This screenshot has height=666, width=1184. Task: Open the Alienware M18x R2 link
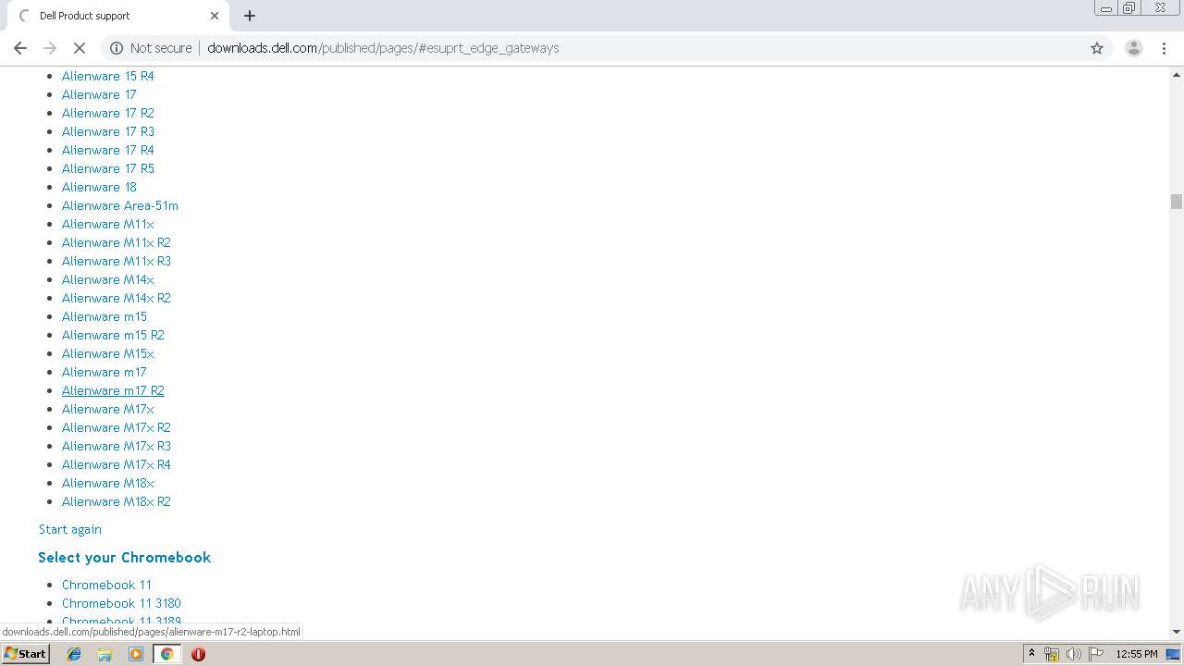click(x=117, y=501)
